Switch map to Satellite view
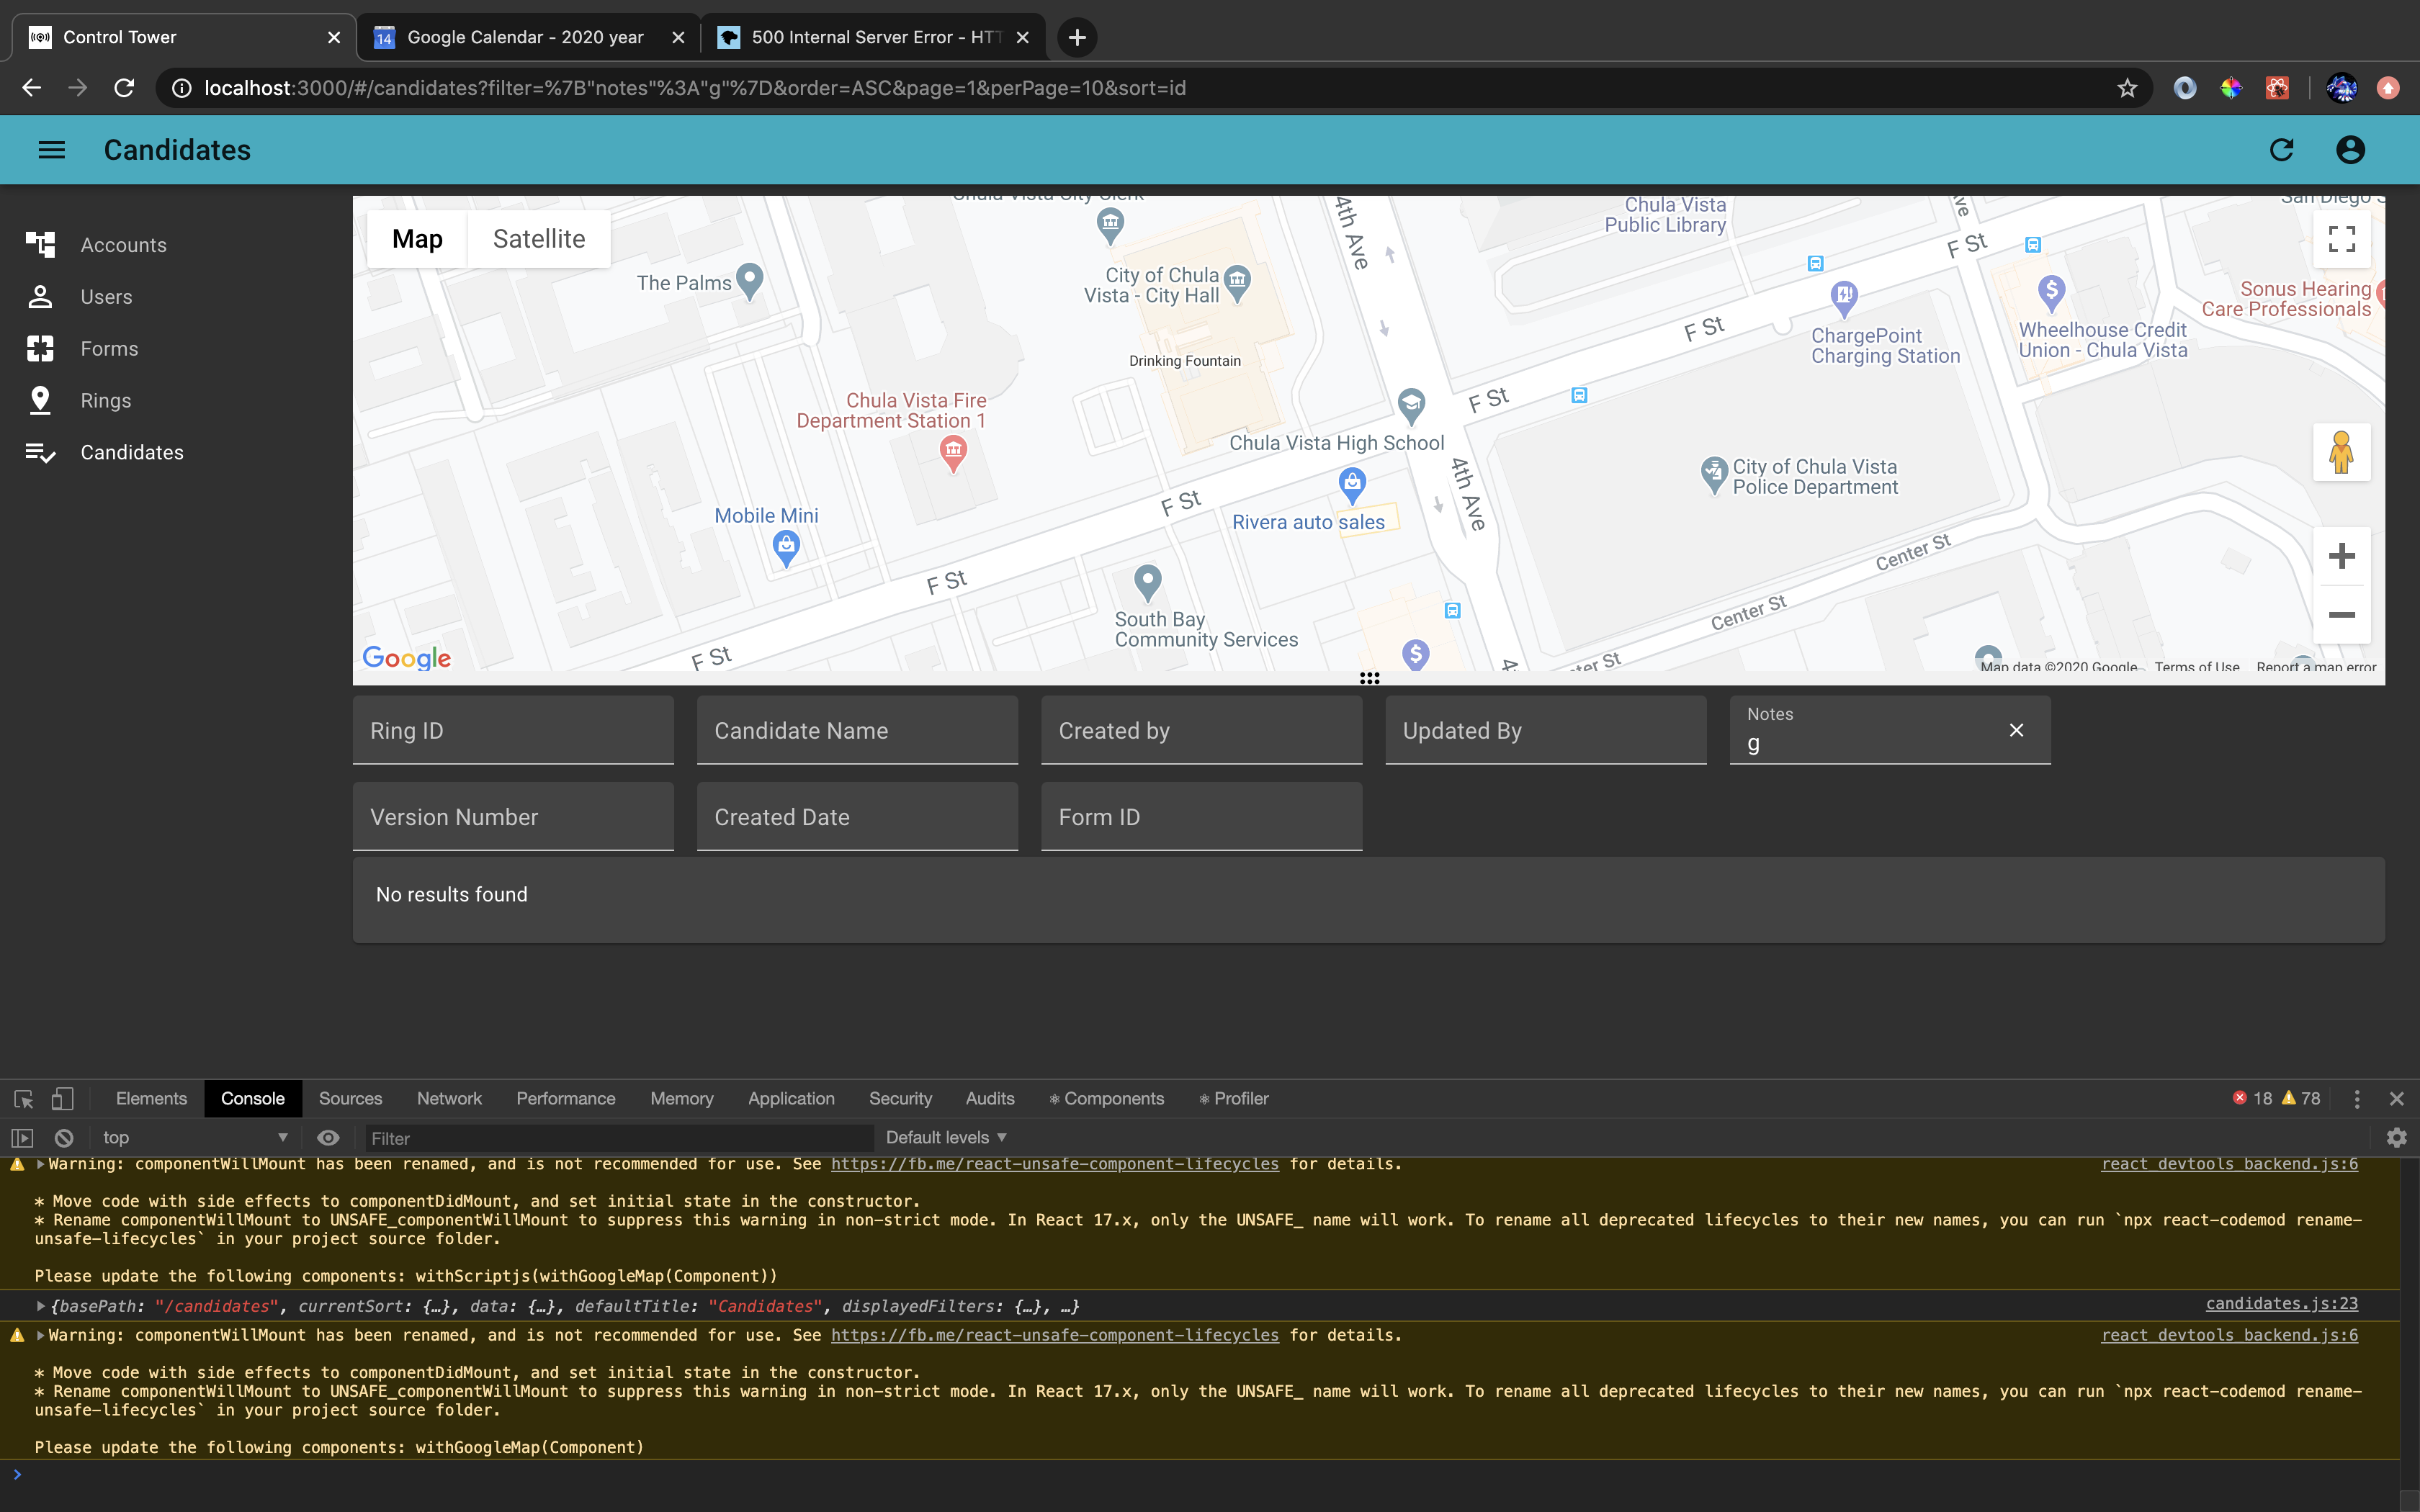Image resolution: width=2420 pixels, height=1512 pixels. click(538, 238)
